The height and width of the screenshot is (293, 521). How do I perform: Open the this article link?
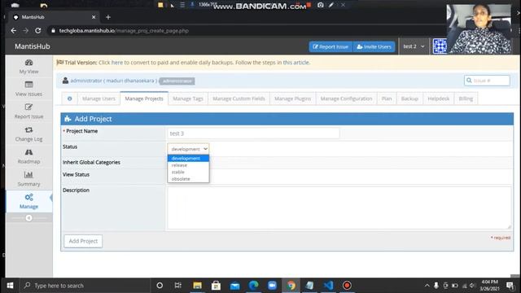tap(296, 63)
